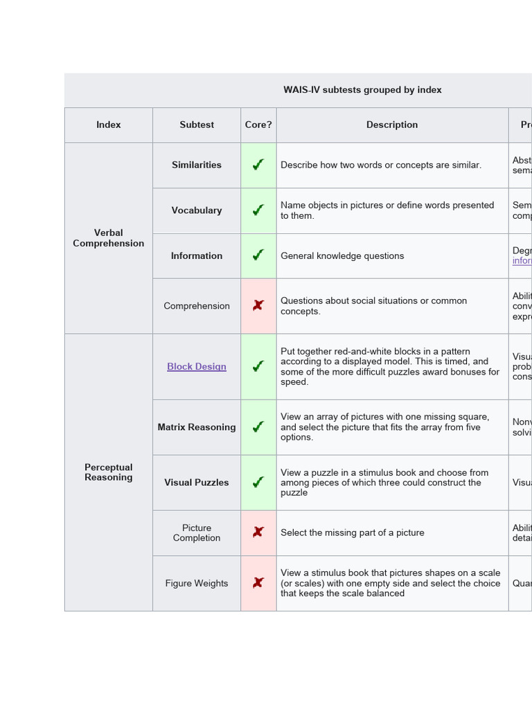Image resolution: width=532 pixels, height=709 pixels.
Task: Click the table title WAIS-IV subtests
Action: click(x=362, y=90)
